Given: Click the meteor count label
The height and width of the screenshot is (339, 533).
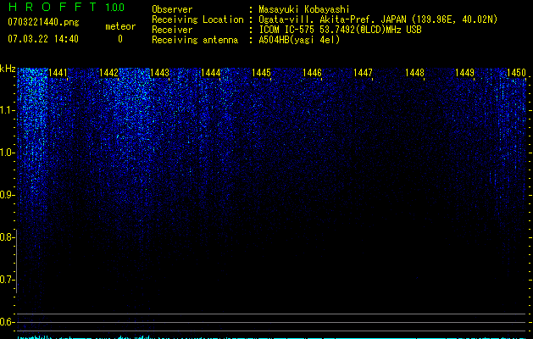Looking at the screenshot, I should (120, 26).
